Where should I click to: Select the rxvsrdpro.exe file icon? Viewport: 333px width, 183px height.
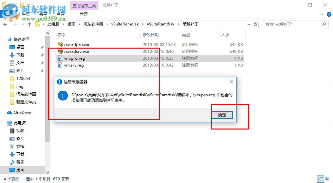60,44
